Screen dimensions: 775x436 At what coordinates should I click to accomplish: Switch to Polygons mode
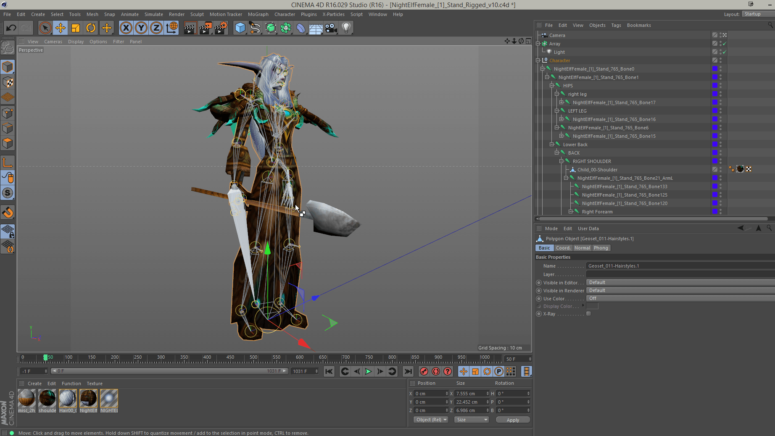coord(8,143)
